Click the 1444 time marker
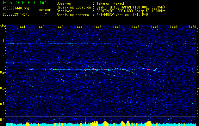This screenshot has width=199, height=126. (78, 27)
